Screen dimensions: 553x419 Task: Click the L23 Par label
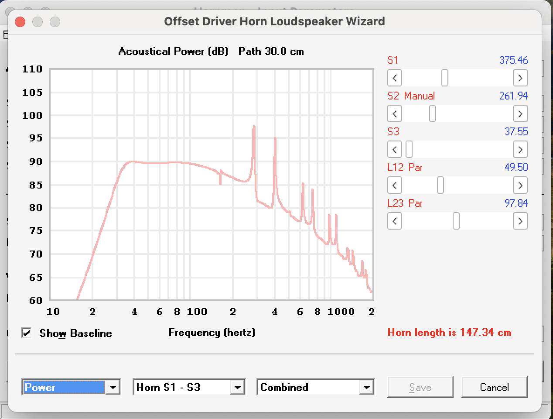tap(405, 203)
